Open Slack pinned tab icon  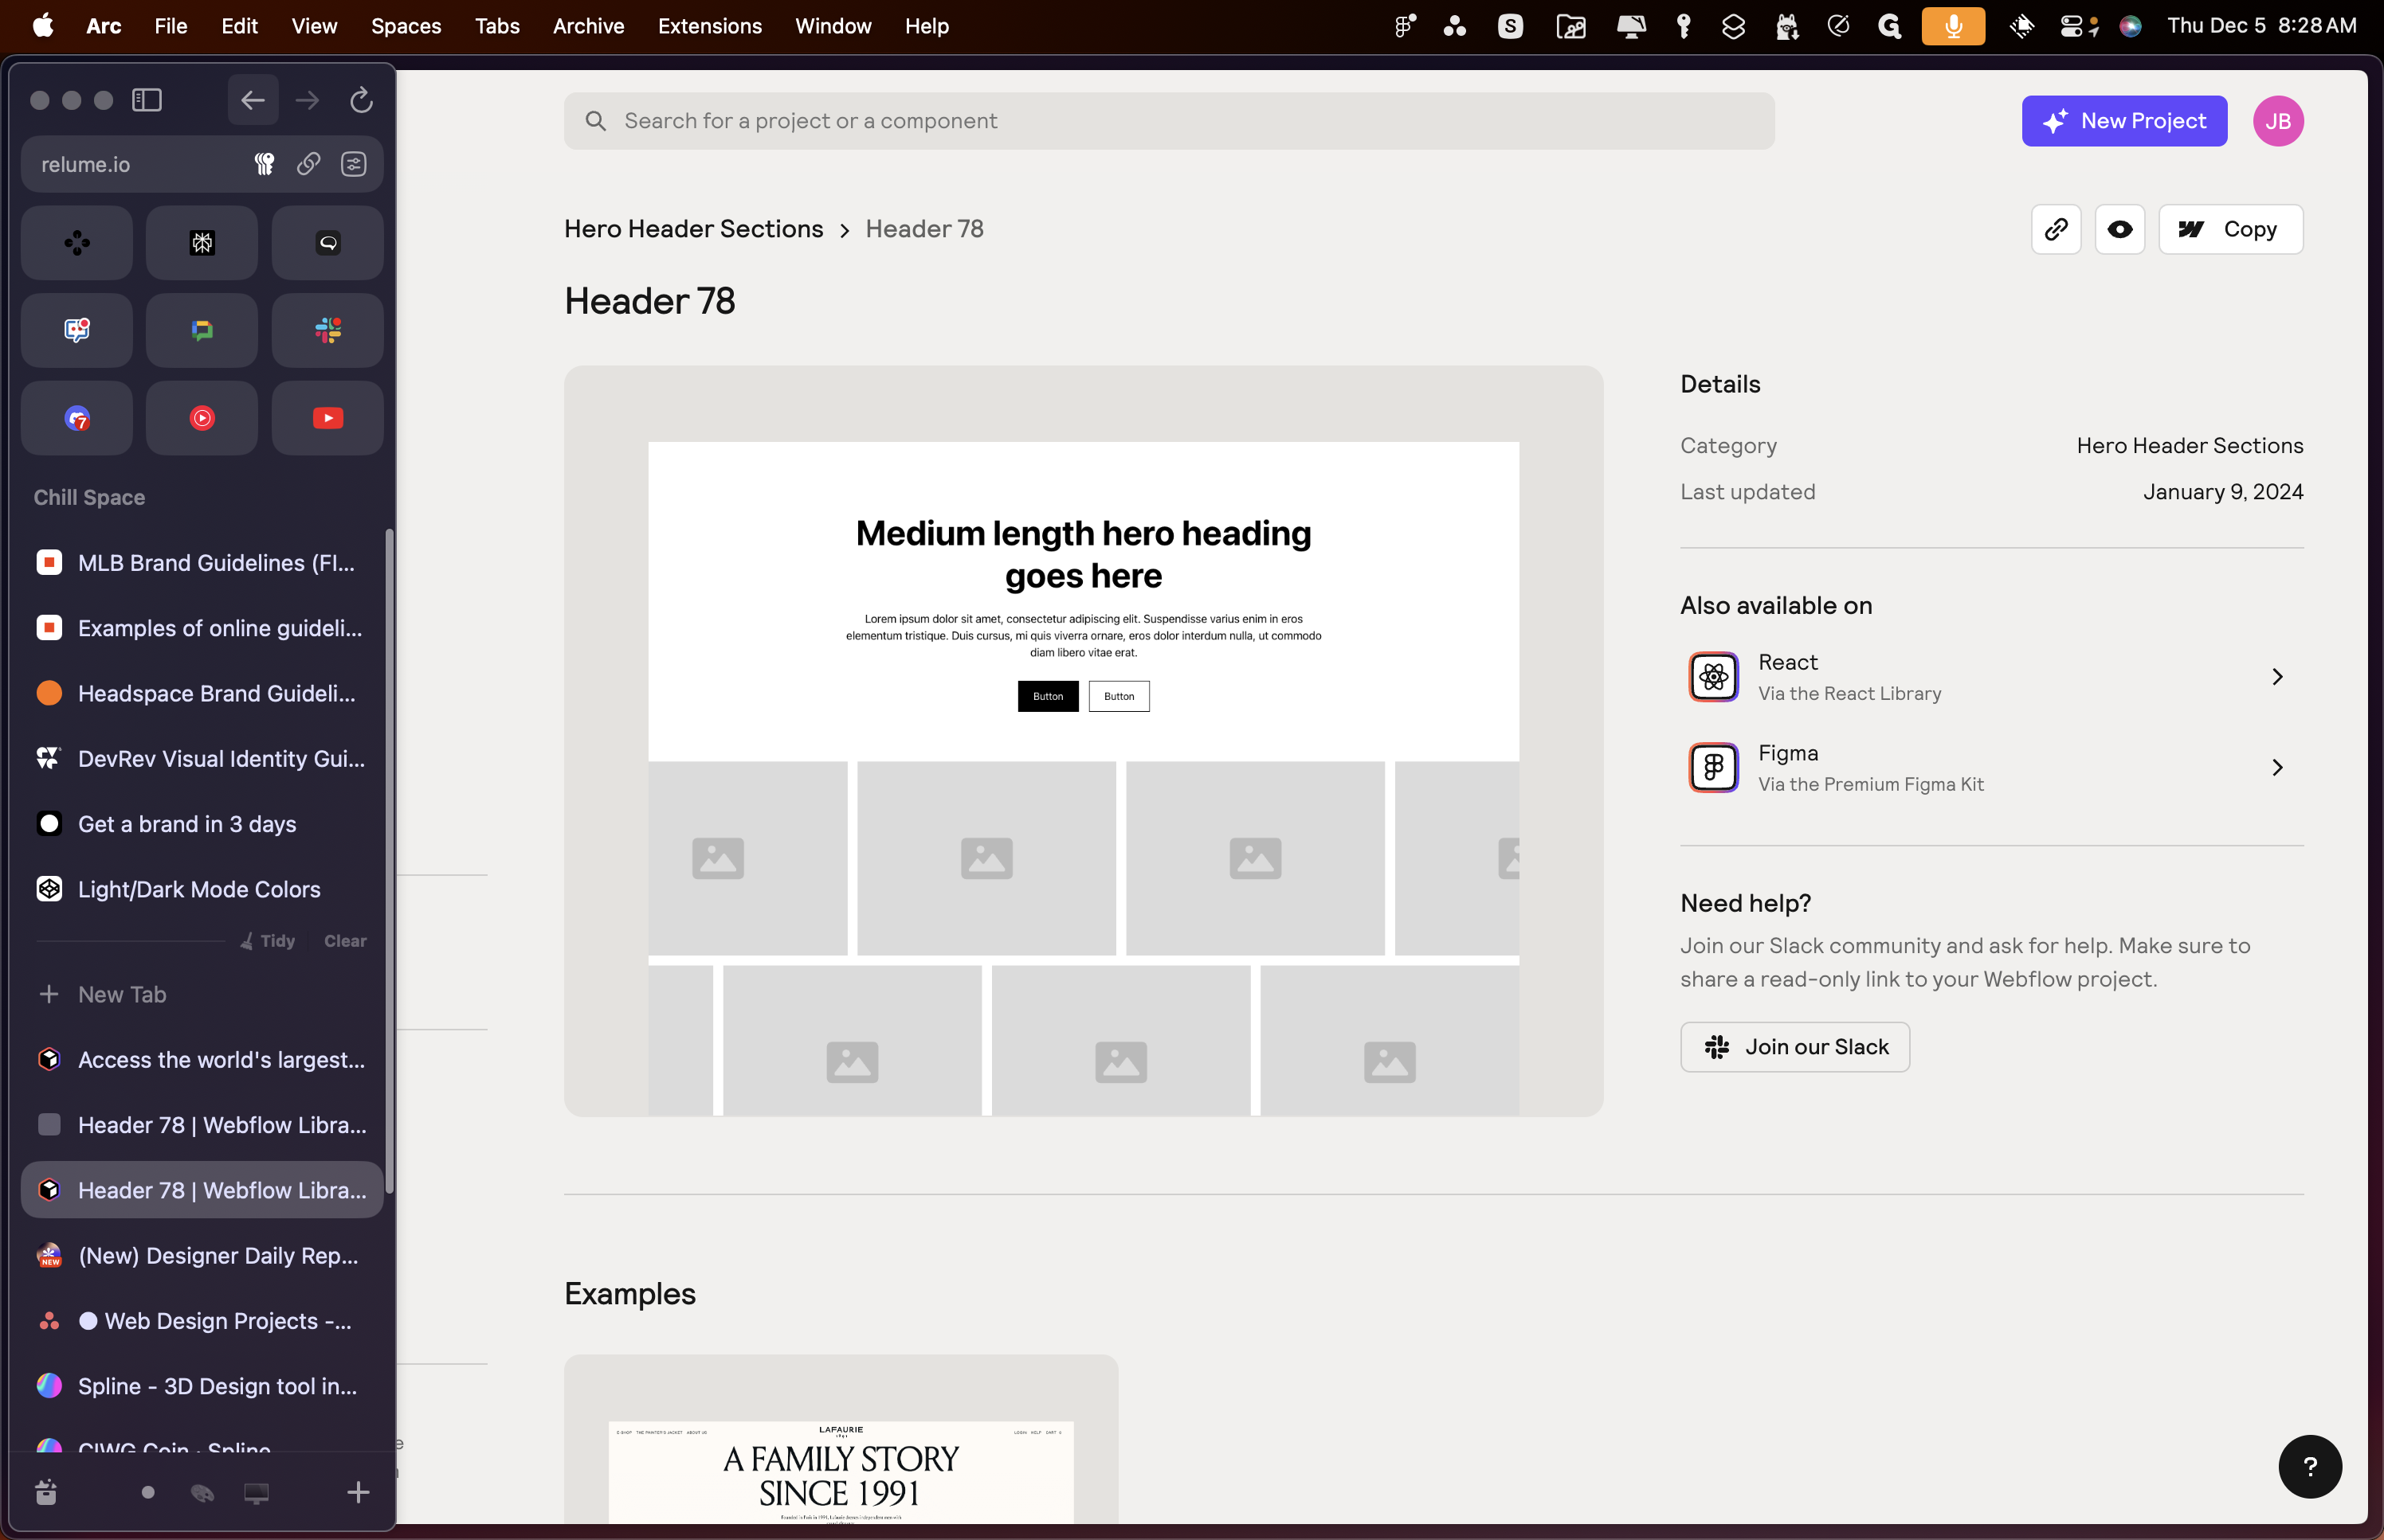coord(327,330)
